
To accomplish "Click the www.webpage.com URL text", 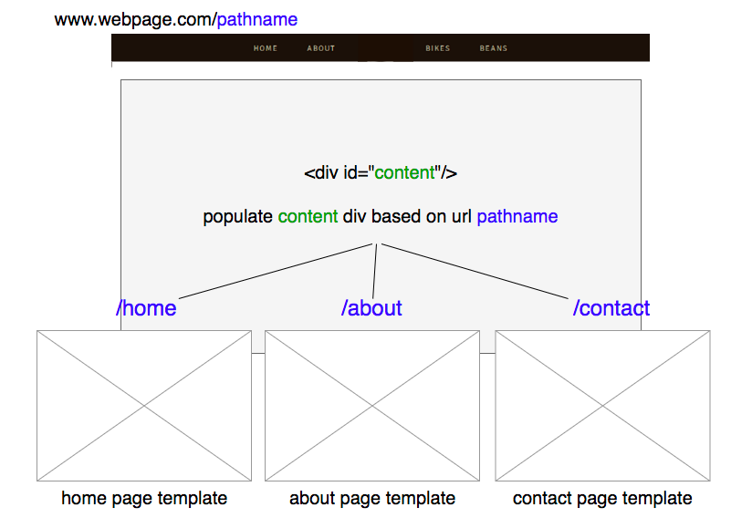I will (135, 20).
